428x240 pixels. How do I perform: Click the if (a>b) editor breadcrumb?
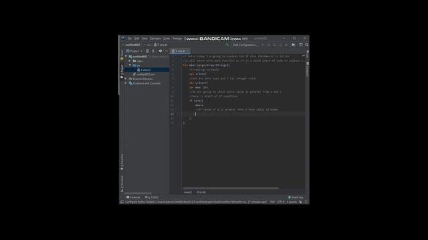click(x=201, y=192)
